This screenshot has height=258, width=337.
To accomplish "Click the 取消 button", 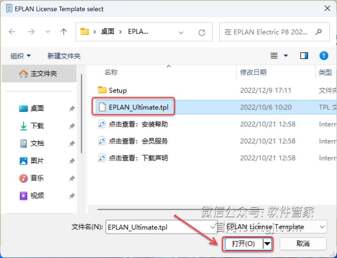I will click(303, 244).
